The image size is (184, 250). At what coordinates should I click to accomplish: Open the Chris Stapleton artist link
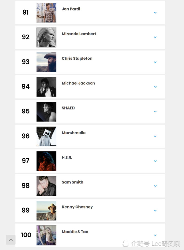click(x=77, y=58)
